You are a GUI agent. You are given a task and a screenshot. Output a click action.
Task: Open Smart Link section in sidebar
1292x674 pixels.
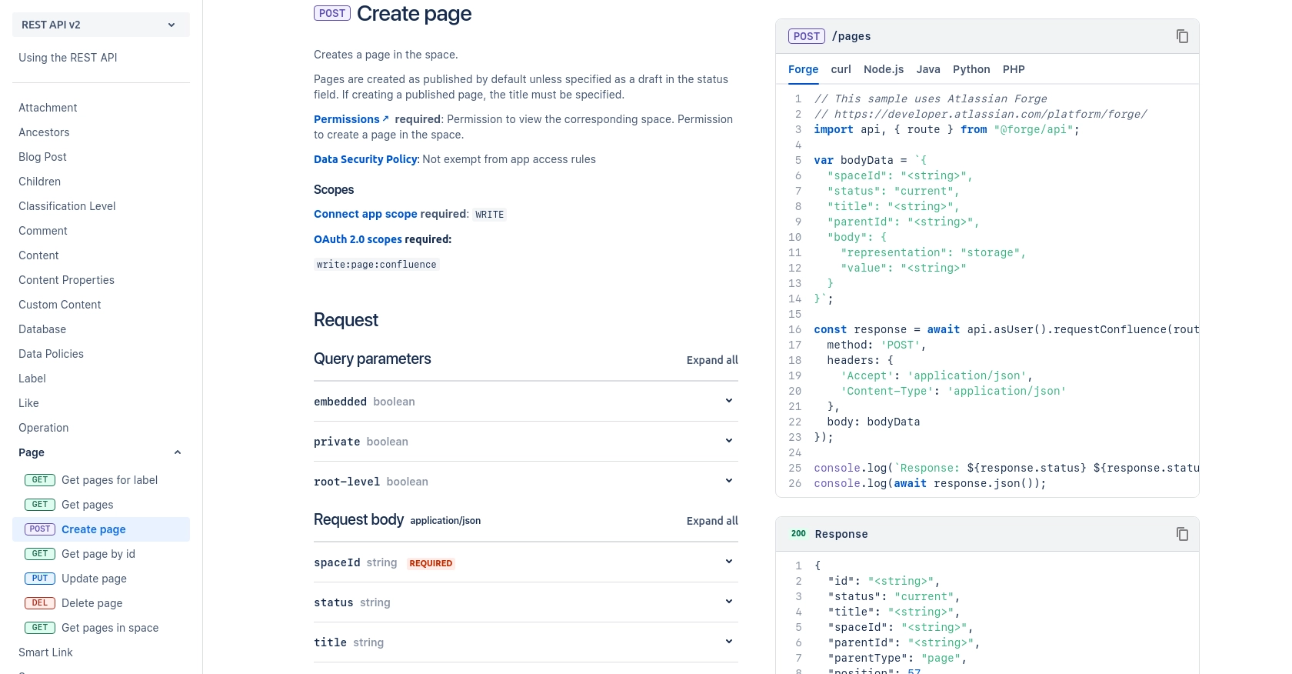(45, 652)
